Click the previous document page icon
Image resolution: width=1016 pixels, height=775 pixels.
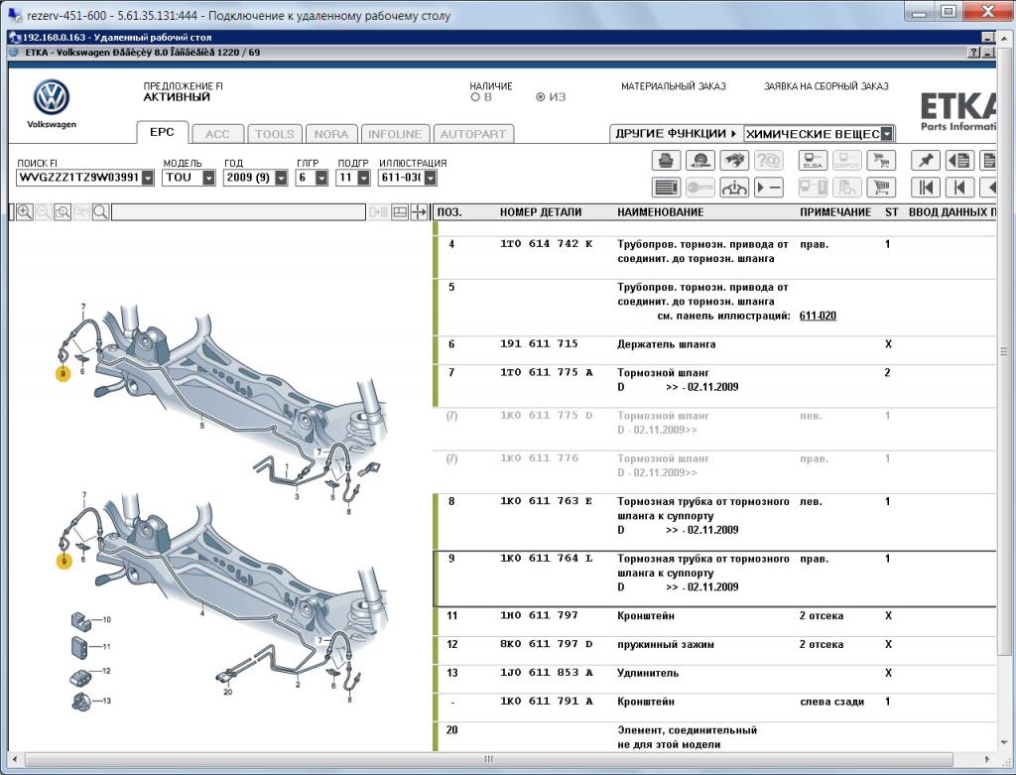pyautogui.click(x=959, y=160)
